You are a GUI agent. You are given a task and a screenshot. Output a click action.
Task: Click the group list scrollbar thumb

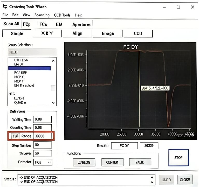click(53, 88)
